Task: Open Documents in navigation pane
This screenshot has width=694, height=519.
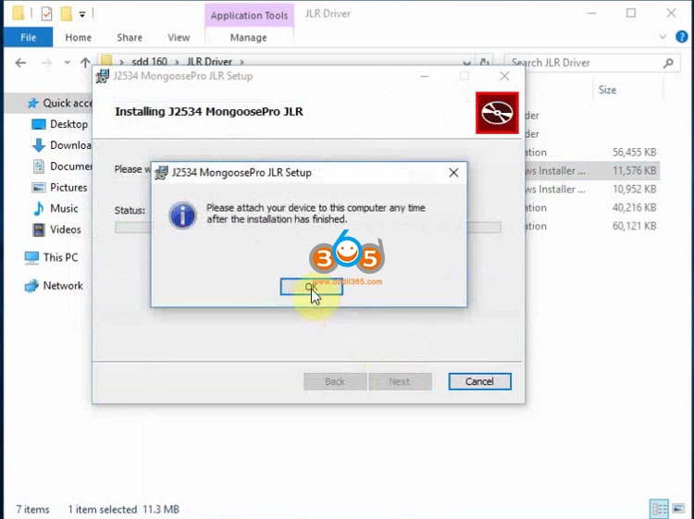Action: (x=62, y=167)
